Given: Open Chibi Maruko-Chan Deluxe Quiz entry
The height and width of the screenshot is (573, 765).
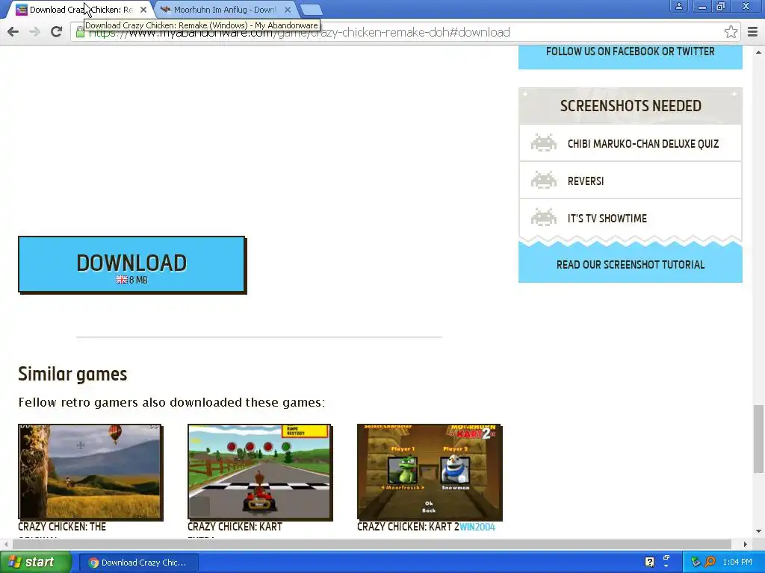Looking at the screenshot, I should 631,144.
